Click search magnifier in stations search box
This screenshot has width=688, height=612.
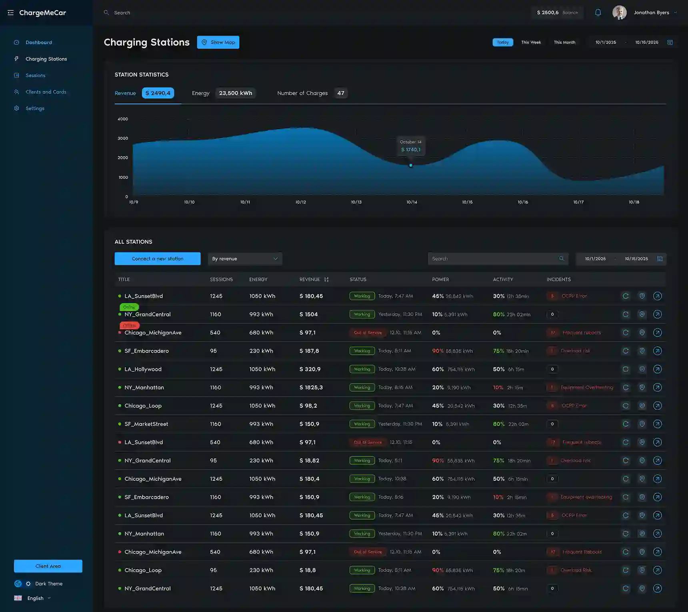tap(562, 259)
